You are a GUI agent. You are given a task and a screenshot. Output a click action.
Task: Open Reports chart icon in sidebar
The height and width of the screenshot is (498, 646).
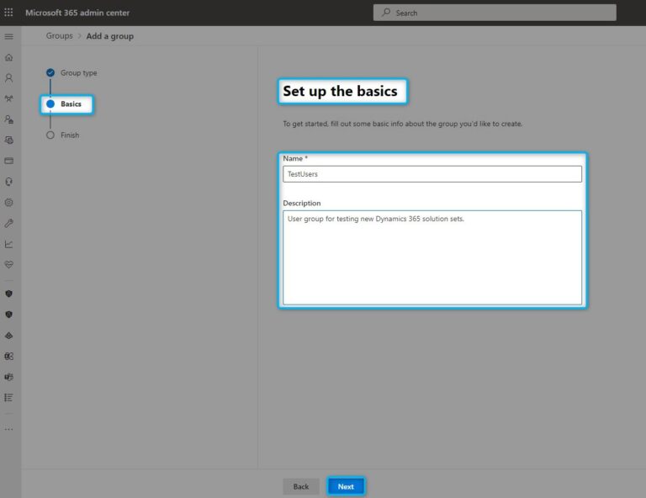pos(9,244)
